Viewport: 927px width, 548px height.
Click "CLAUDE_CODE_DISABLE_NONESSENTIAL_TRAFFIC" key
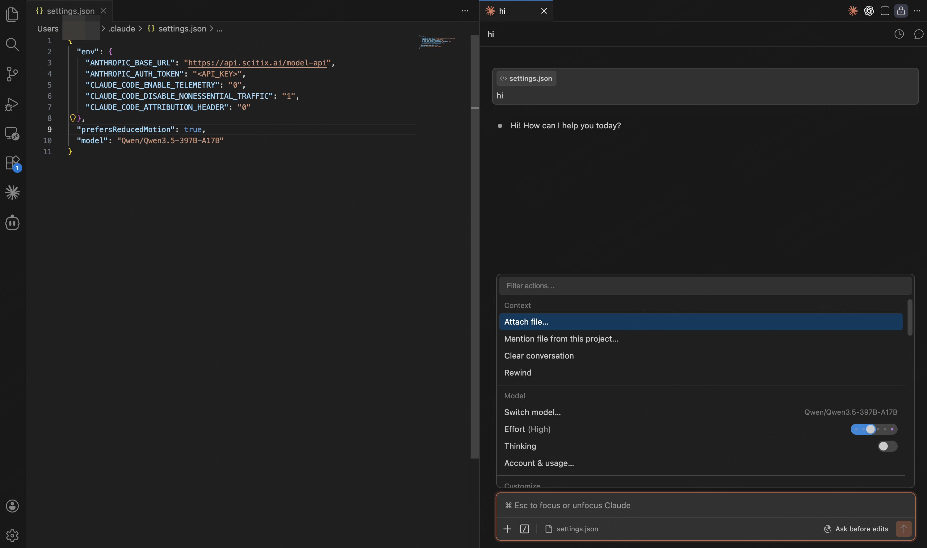coord(179,96)
